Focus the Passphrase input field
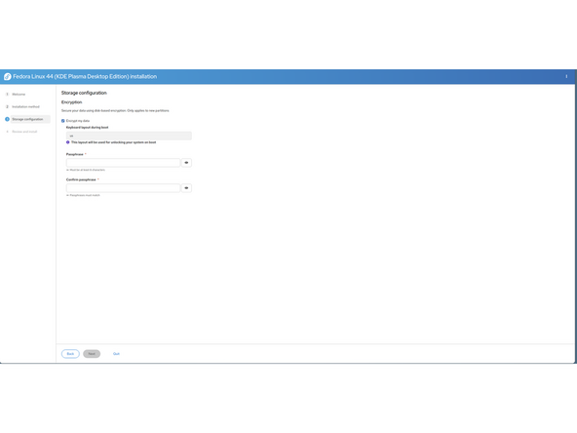Screen dimensions: 577x433 [x=123, y=162]
